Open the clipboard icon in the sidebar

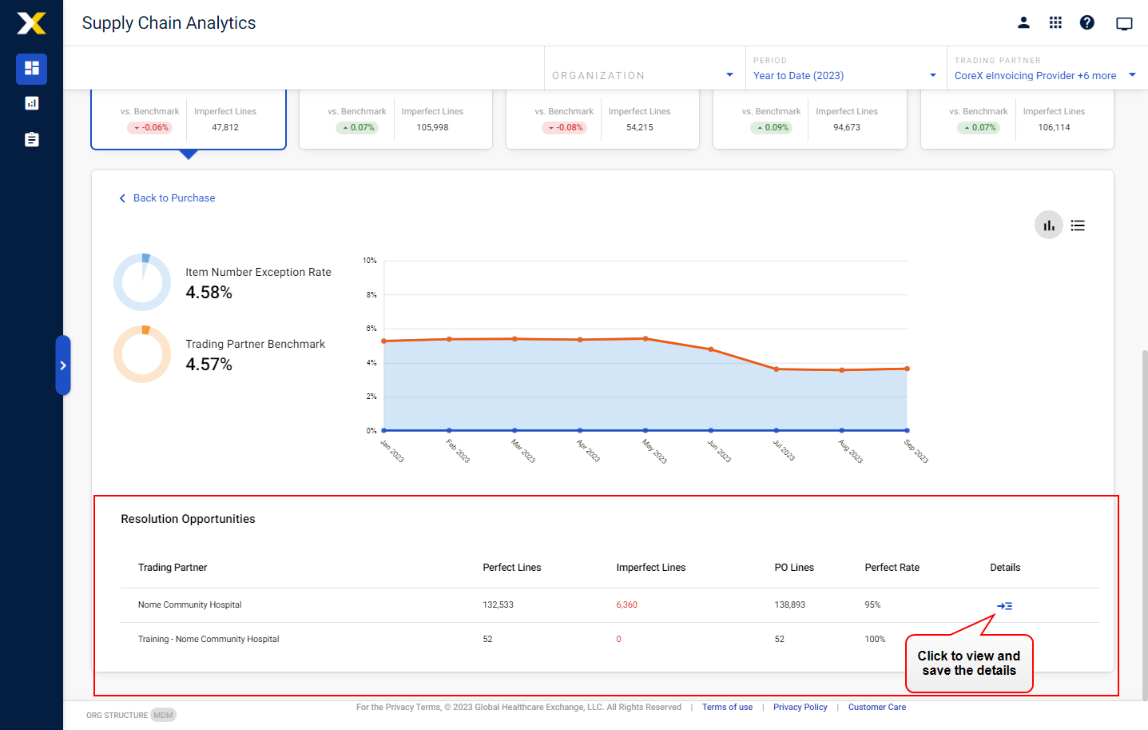tap(31, 138)
